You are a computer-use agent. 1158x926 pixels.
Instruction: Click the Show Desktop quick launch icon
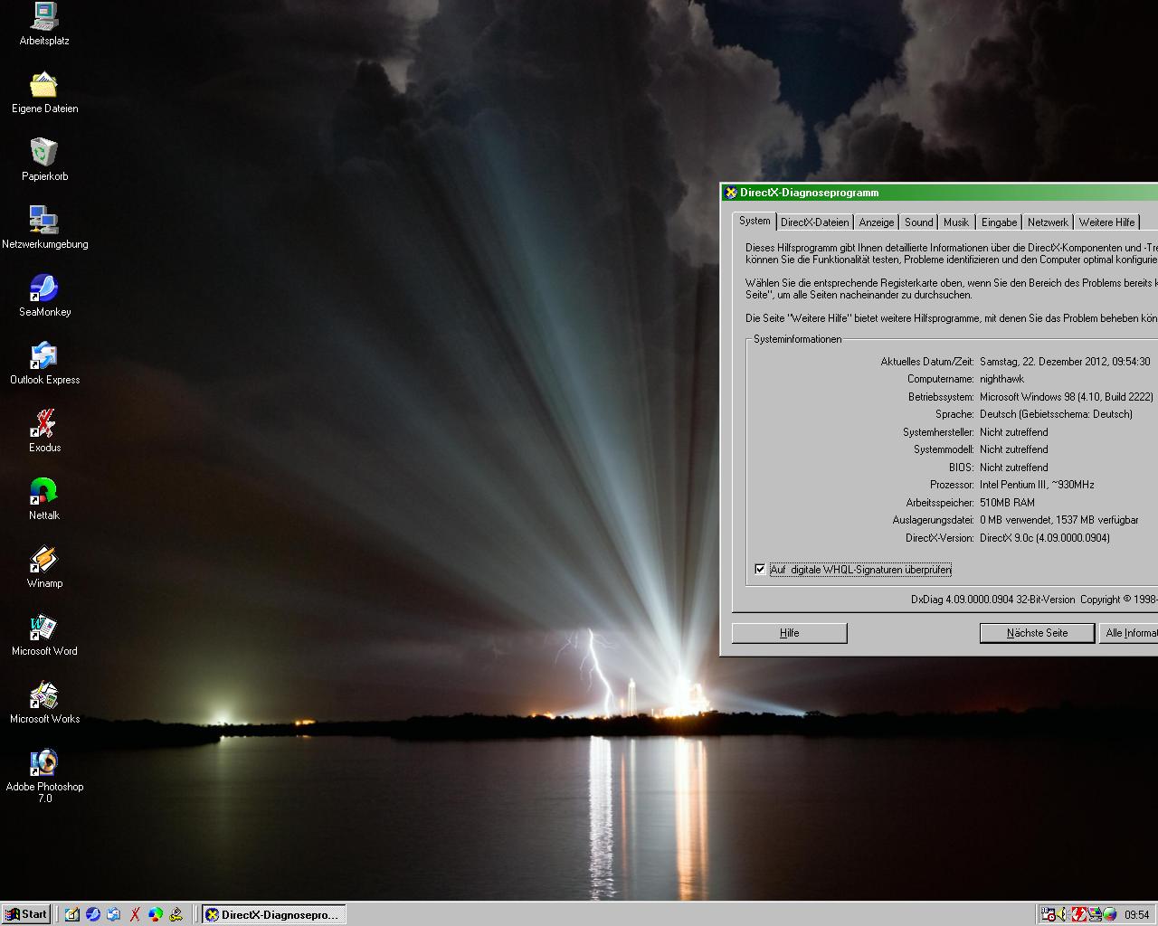click(72, 914)
